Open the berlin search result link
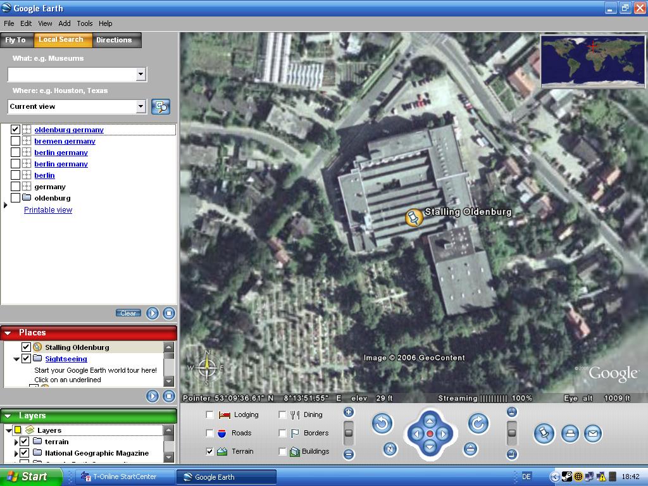This screenshot has height=486, width=648. tap(45, 175)
